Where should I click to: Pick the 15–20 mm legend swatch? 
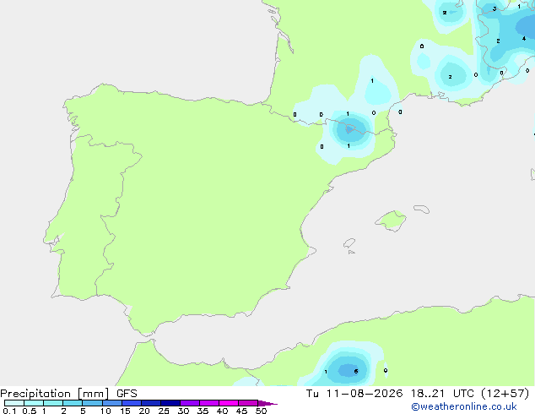(x=132, y=403)
